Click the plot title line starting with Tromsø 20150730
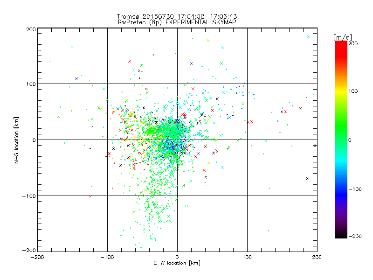 177,16
